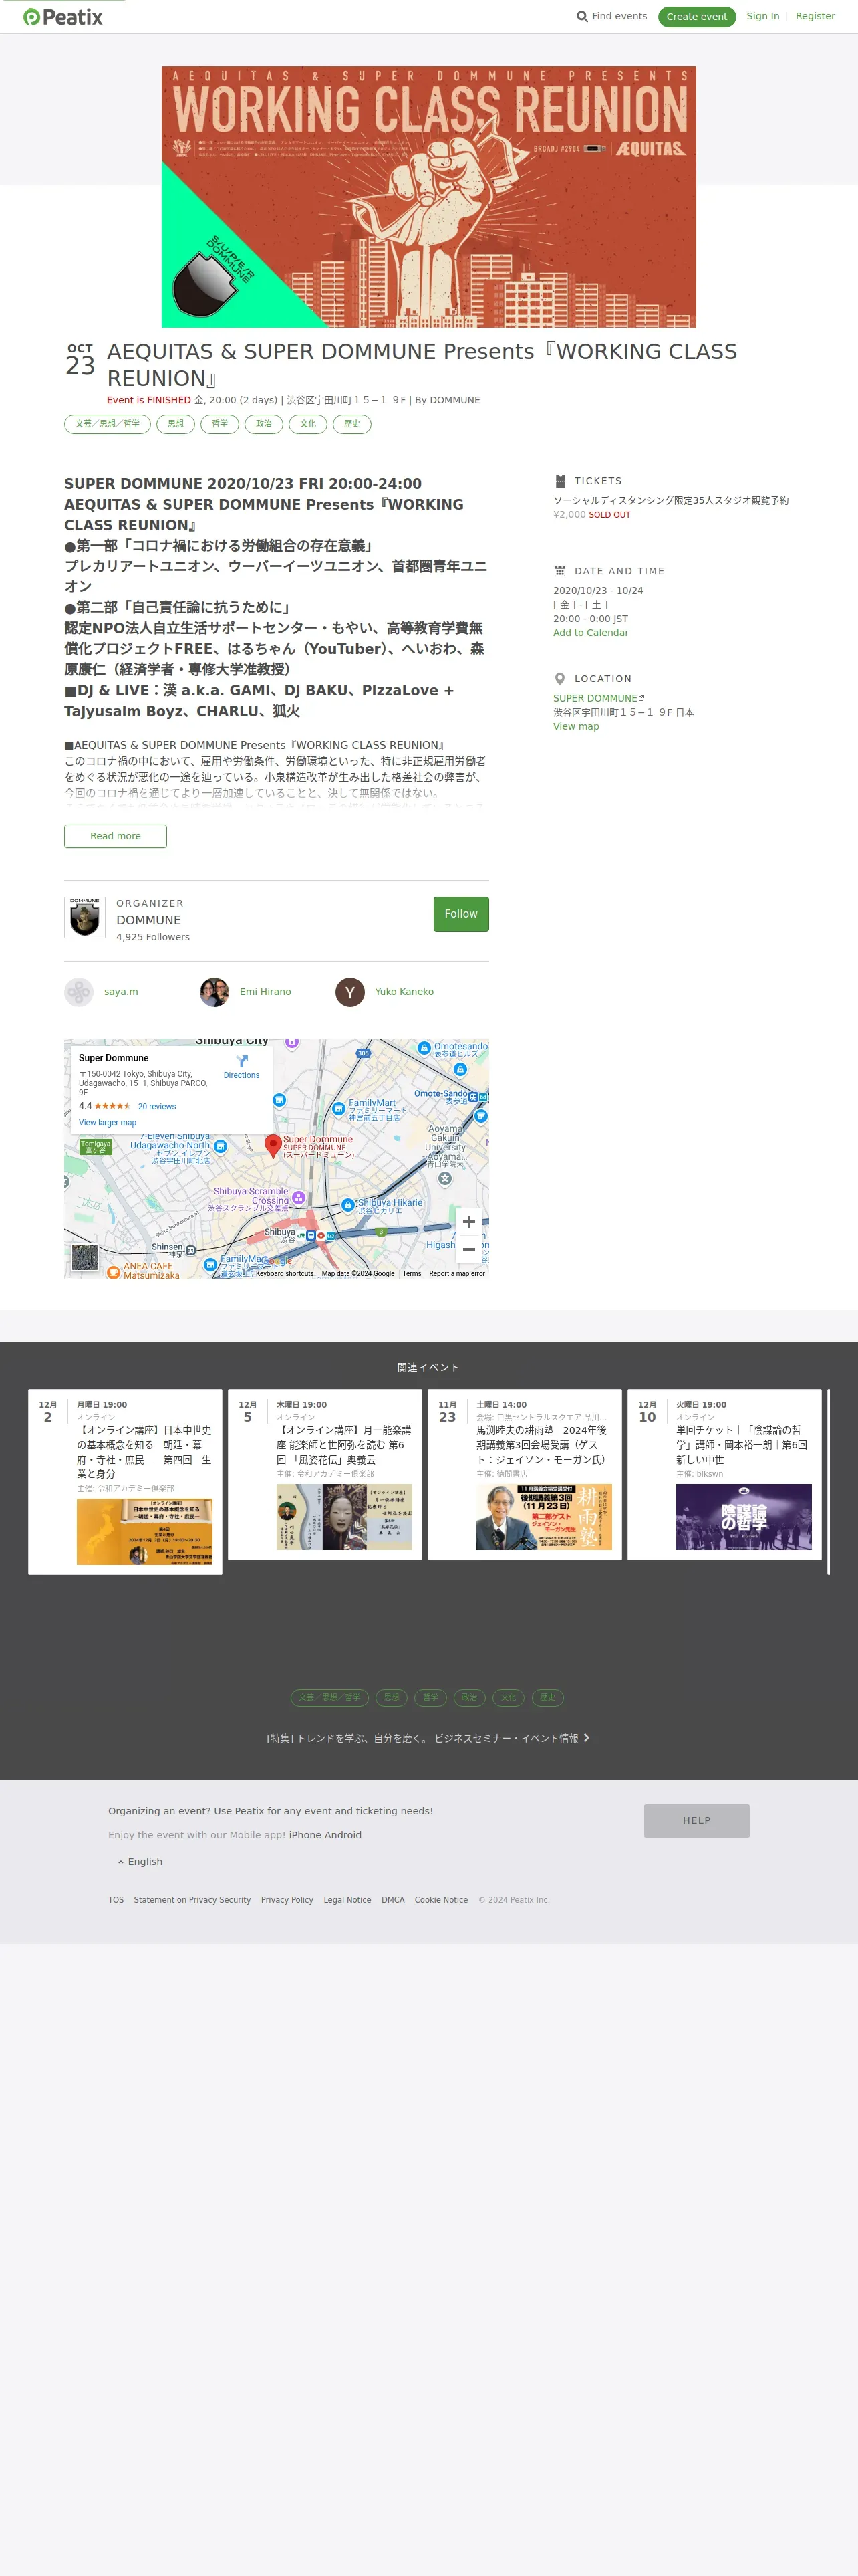Click the Directions icon on map
This screenshot has height=2576, width=858.
tap(242, 1061)
